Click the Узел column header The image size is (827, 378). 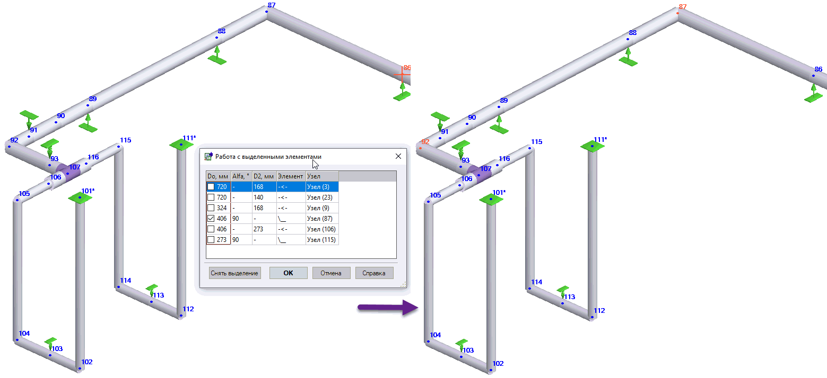(321, 176)
